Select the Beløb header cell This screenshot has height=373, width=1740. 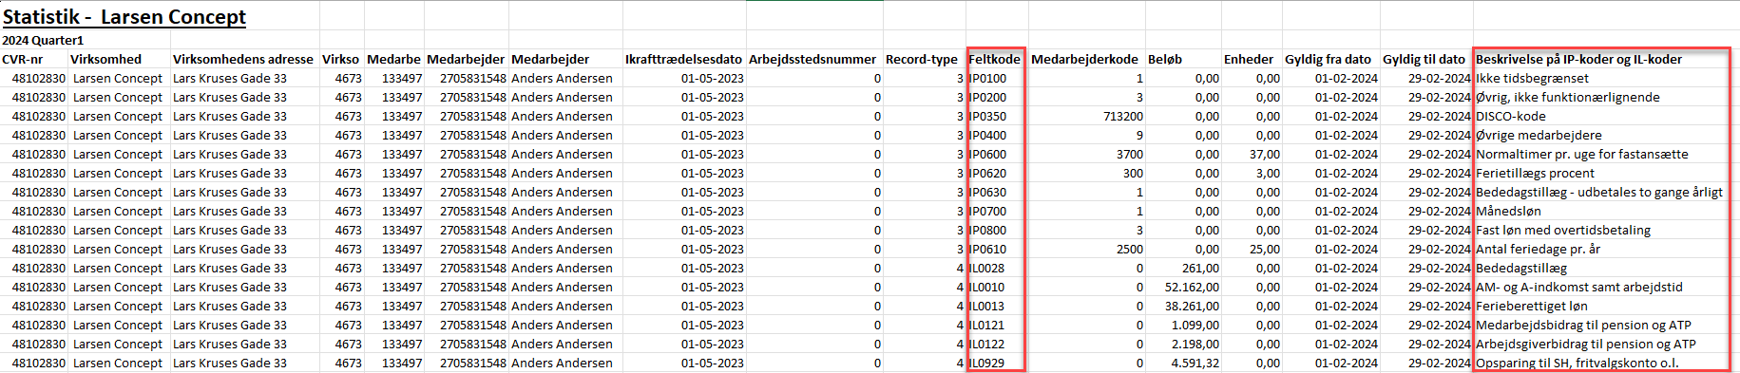(x=1165, y=59)
